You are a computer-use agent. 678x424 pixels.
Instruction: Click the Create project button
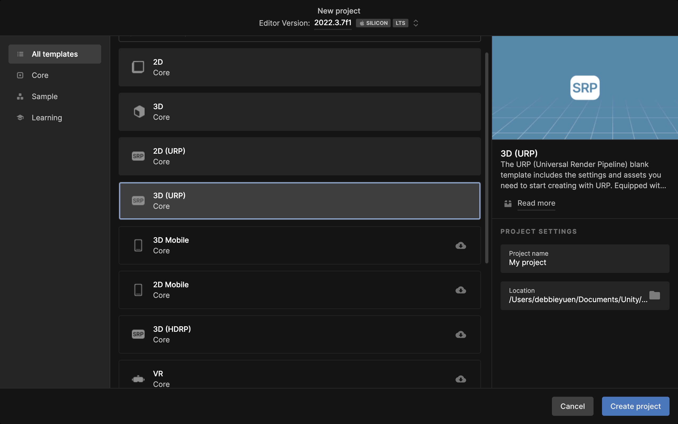635,406
